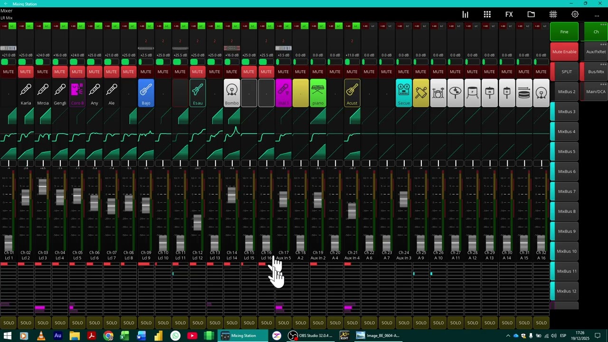Open the gate thumbnail of Ch 01
This screenshot has width=608, height=342.
pyautogui.click(x=9, y=116)
